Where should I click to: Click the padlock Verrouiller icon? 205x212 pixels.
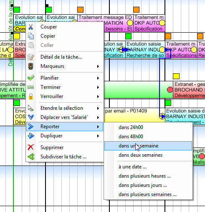pos(31,96)
